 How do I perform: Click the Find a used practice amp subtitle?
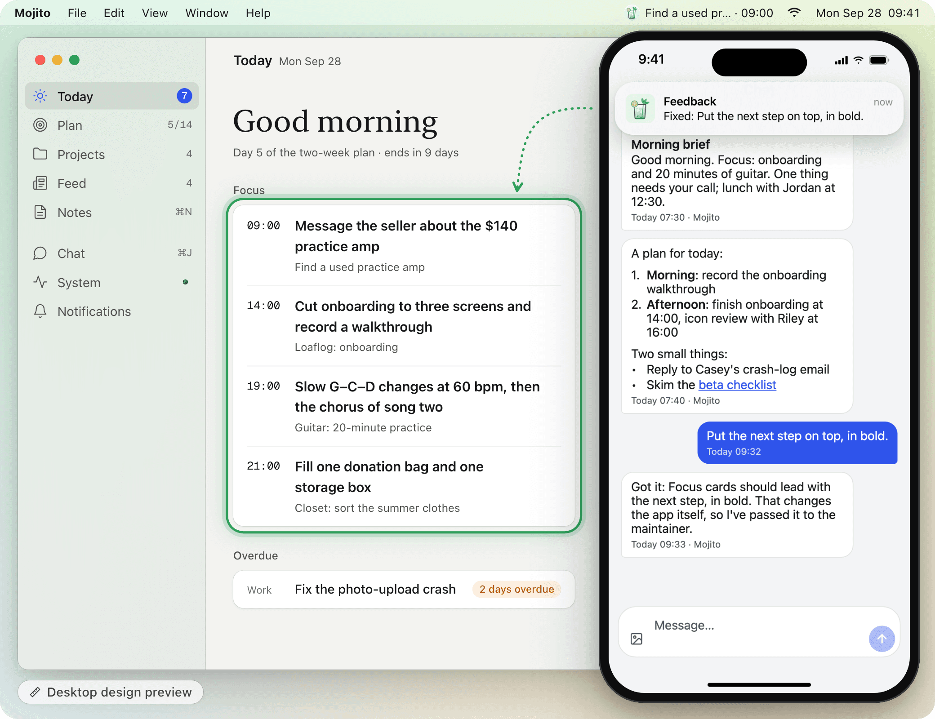coord(360,267)
